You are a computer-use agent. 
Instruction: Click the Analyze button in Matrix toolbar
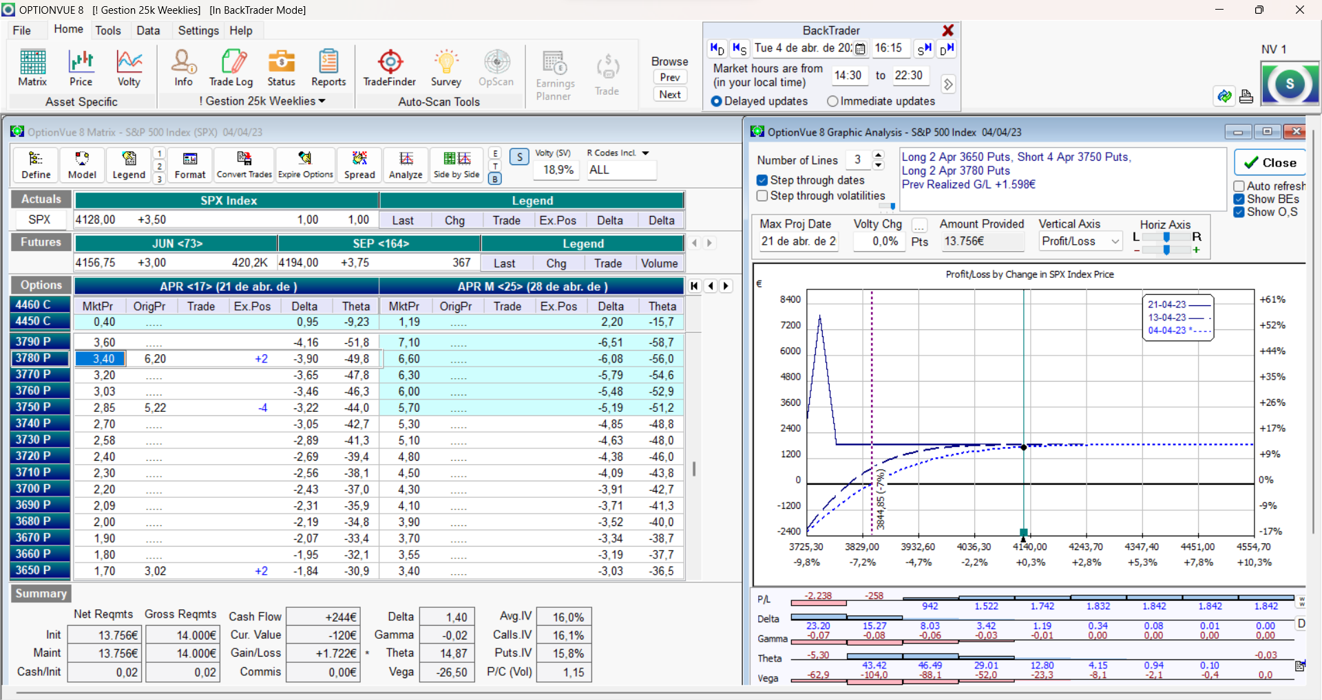(x=406, y=165)
